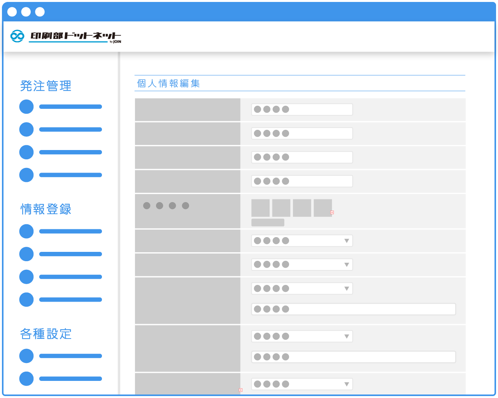Click the 印刷部ドットネット logo in the header
The image size is (498, 398).
pyautogui.click(x=66, y=36)
